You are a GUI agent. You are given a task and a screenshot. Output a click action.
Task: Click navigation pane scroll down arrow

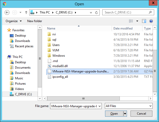[40, 98]
